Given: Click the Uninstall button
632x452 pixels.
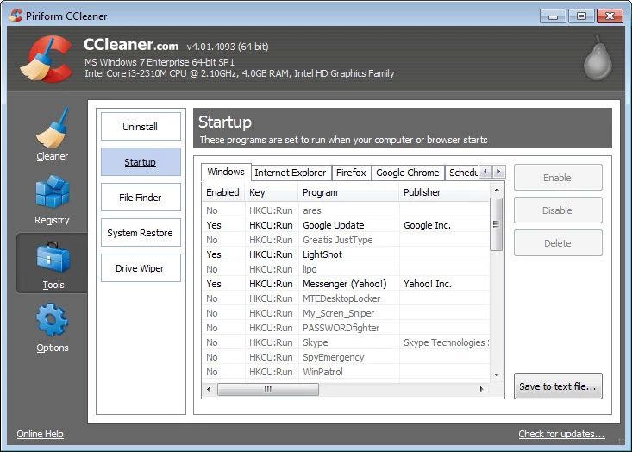Looking at the screenshot, I should [x=141, y=127].
